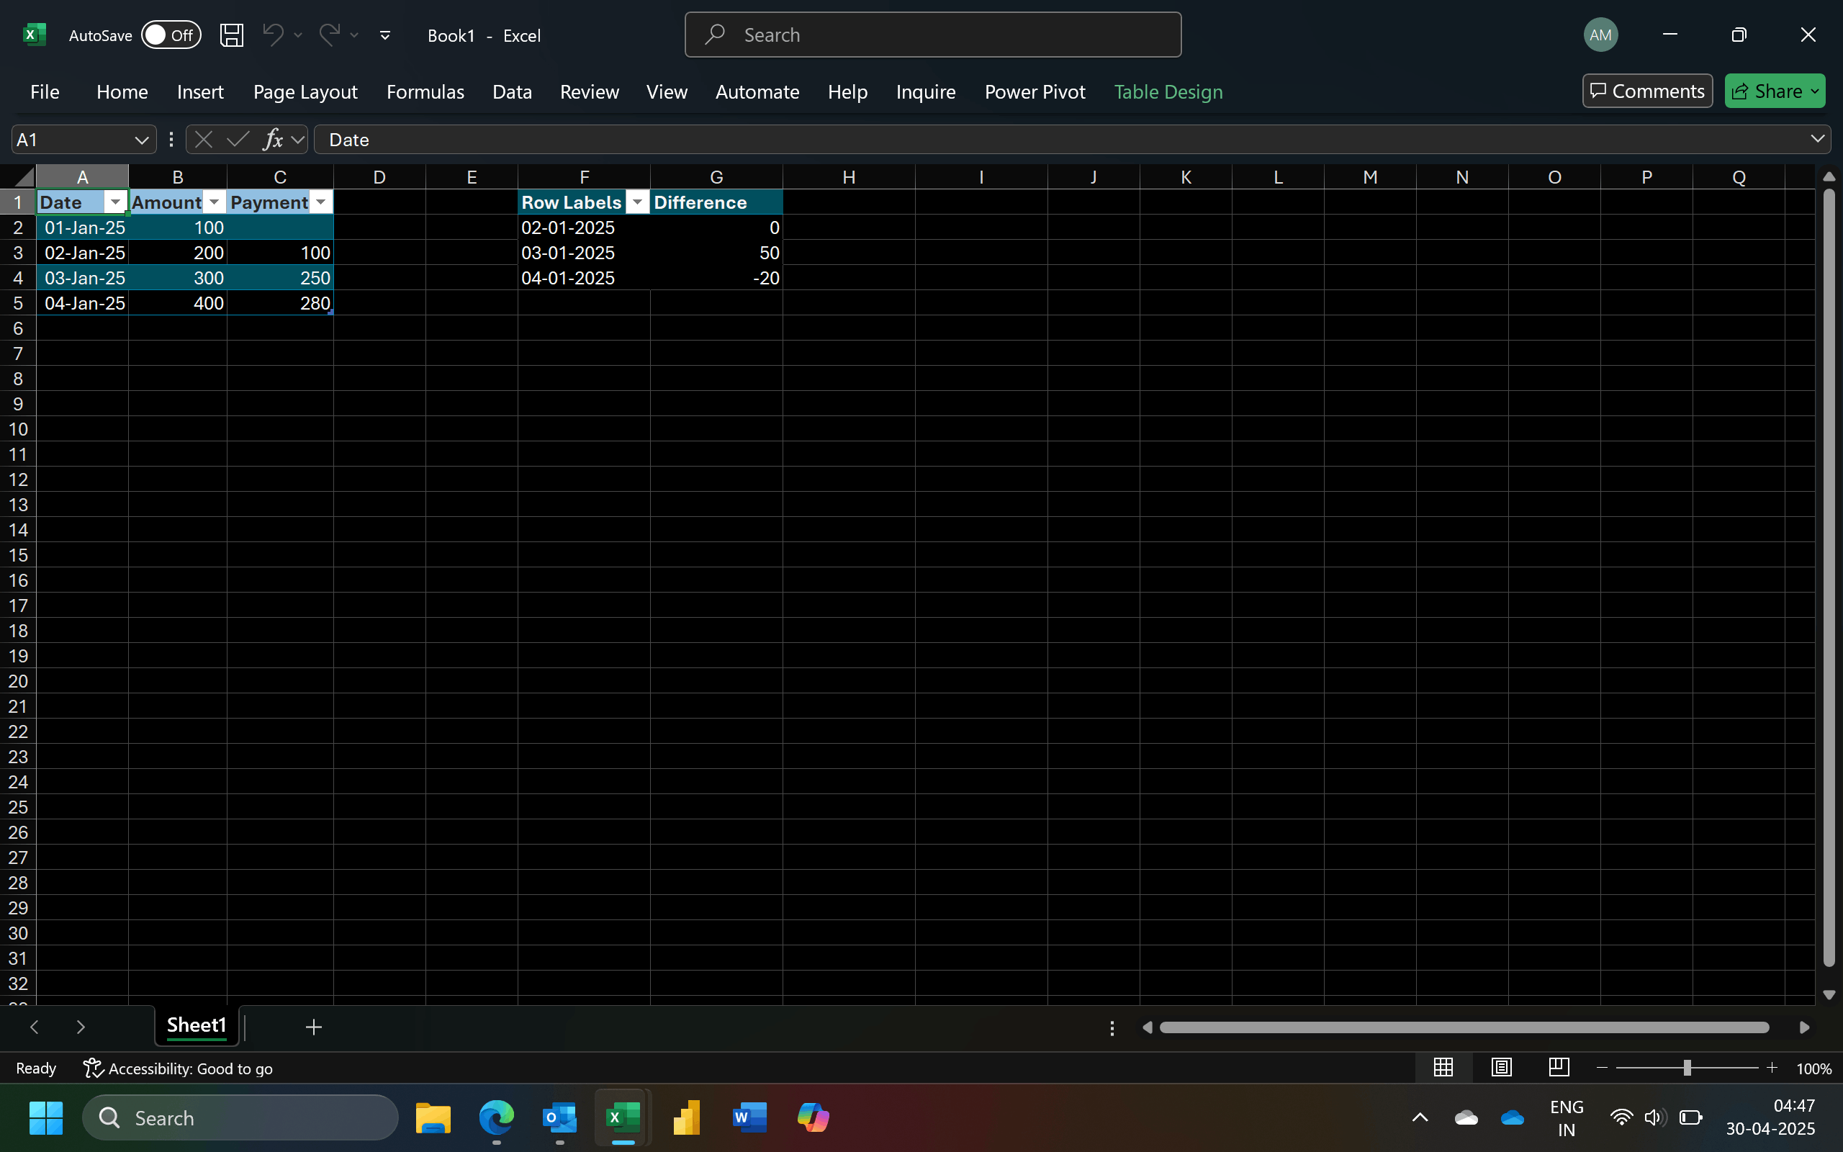Click Accessibility: Good to go status
This screenshot has width=1843, height=1152.
pyautogui.click(x=179, y=1068)
